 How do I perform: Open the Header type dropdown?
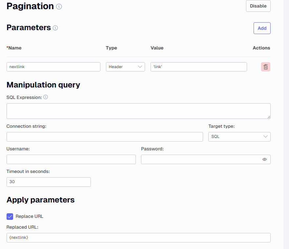(125, 67)
